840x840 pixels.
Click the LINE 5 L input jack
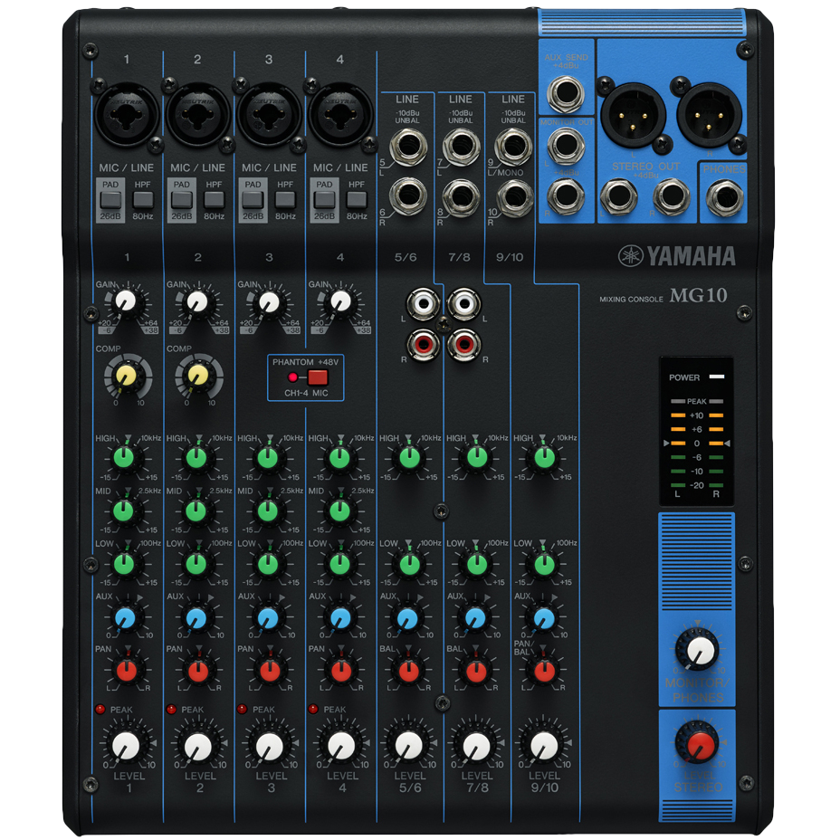(x=408, y=147)
